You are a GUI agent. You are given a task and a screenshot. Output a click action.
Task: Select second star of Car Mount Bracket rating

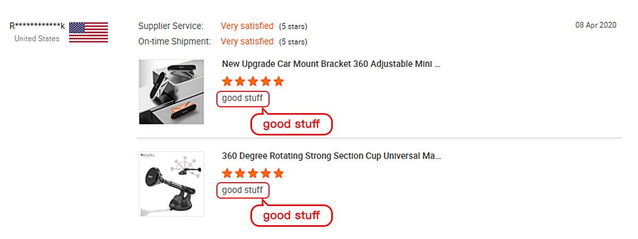click(x=240, y=81)
